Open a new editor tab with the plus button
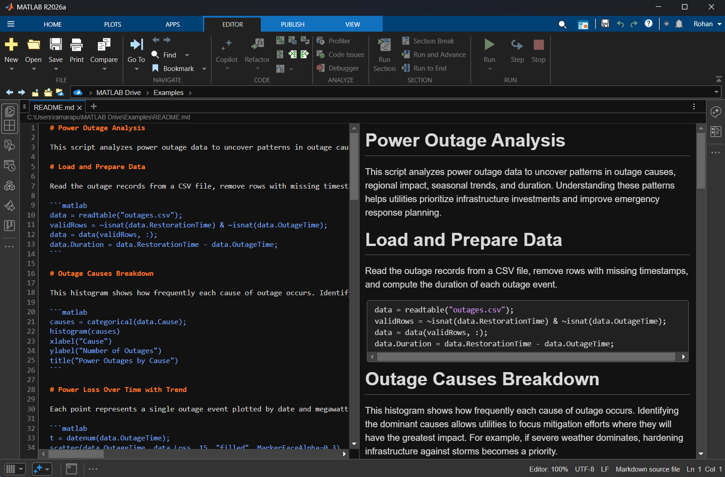 click(93, 107)
